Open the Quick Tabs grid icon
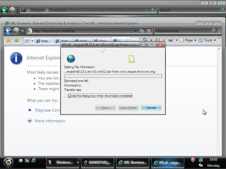 click(27, 41)
